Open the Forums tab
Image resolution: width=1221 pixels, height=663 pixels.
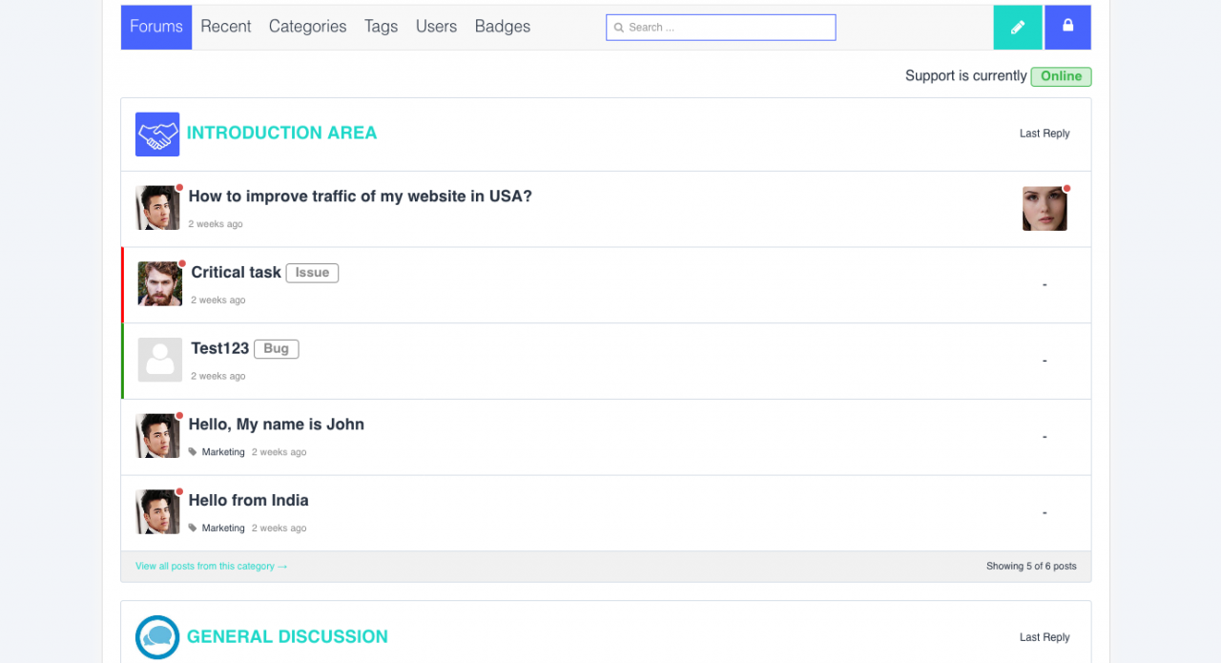(x=156, y=27)
